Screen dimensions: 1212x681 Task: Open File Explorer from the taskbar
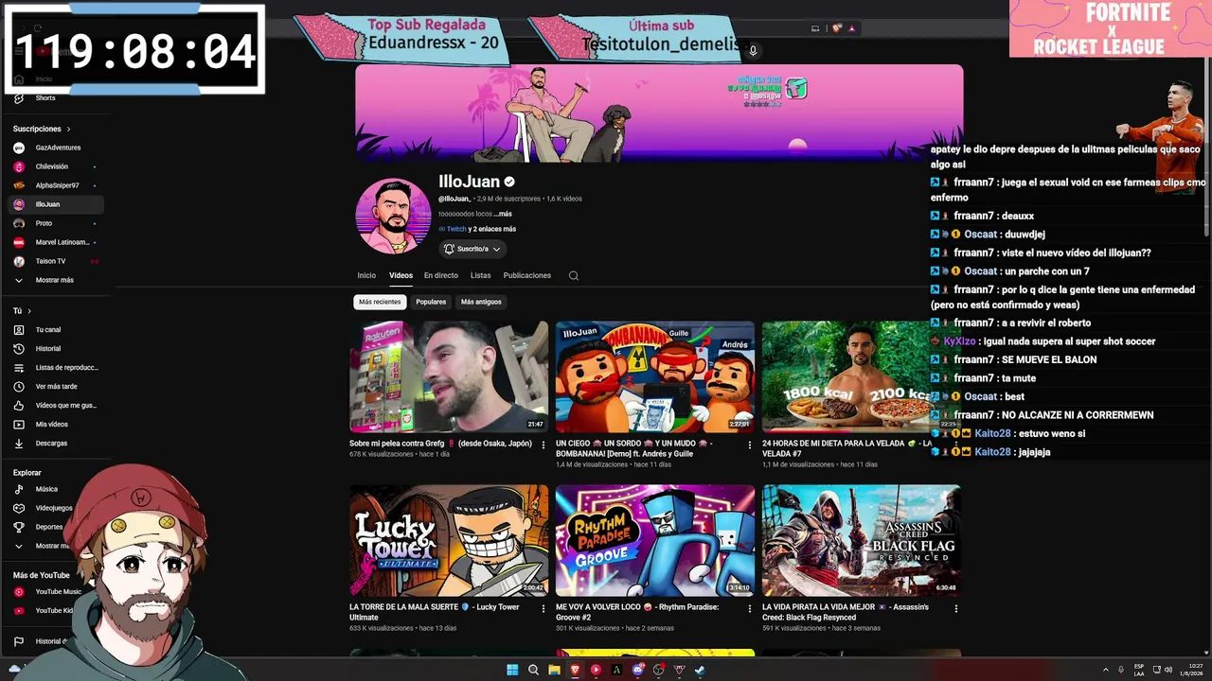[x=554, y=670]
